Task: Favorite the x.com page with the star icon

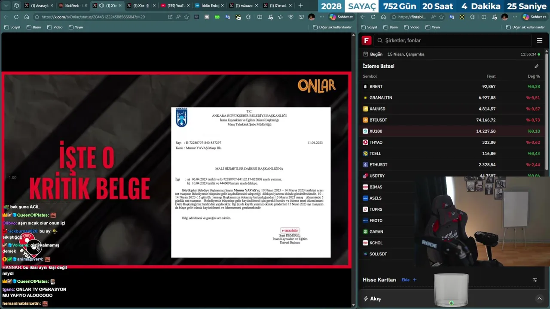Action: pyautogui.click(x=186, y=17)
